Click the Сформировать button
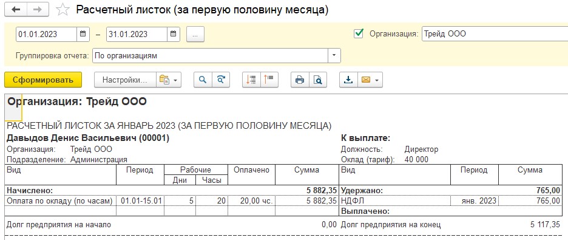Viewport: 568px width, 240px height. tap(43, 80)
